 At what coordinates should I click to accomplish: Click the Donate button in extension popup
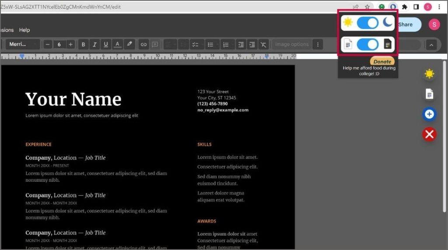point(382,61)
